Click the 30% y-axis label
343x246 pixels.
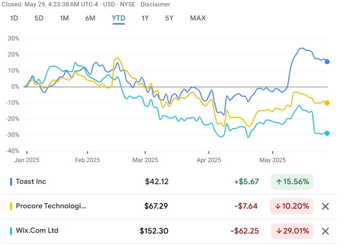click(14, 39)
